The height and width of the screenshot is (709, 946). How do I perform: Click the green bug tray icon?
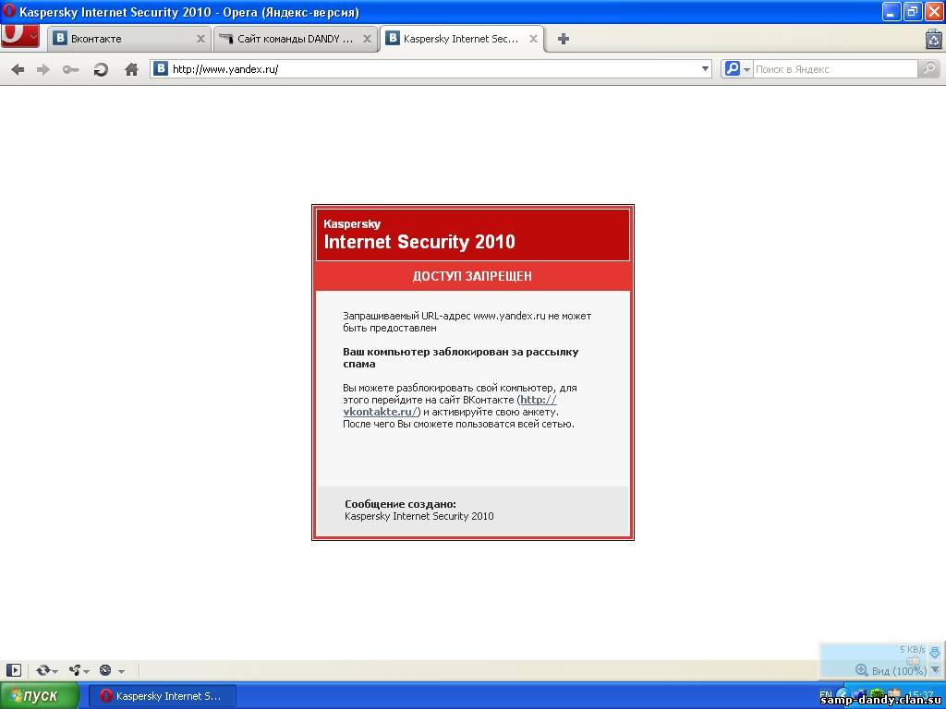point(878,693)
